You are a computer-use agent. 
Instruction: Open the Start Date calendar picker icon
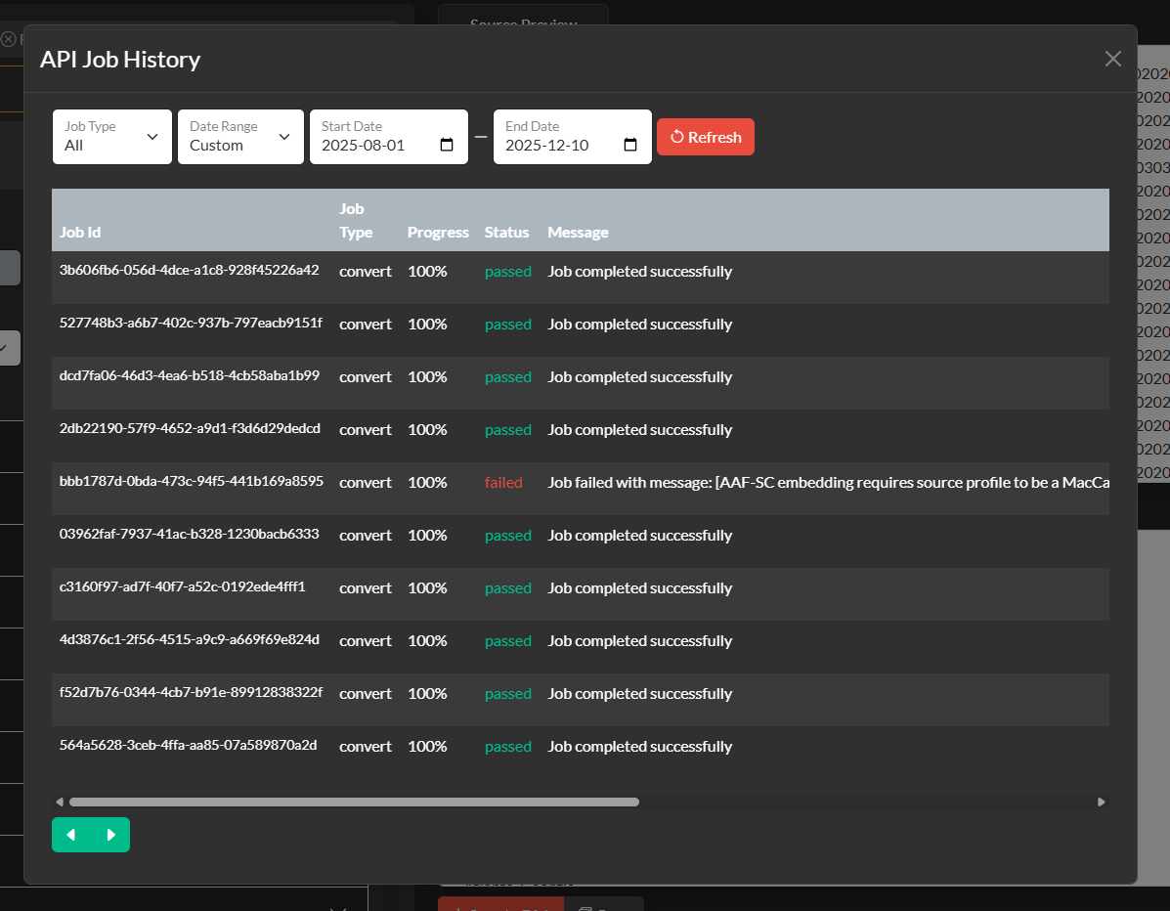tap(446, 144)
